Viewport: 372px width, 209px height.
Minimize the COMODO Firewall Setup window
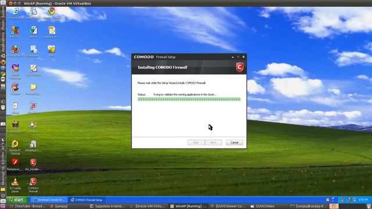[x=233, y=57]
